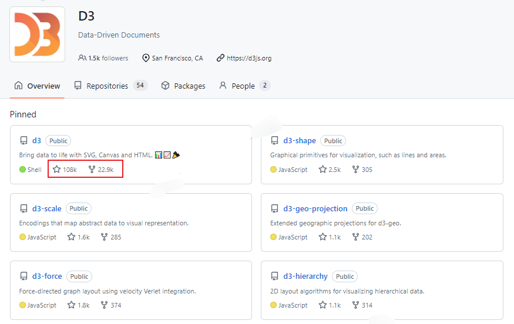
Task: View d3-hierarchy's 314 forks
Action: pos(362,305)
